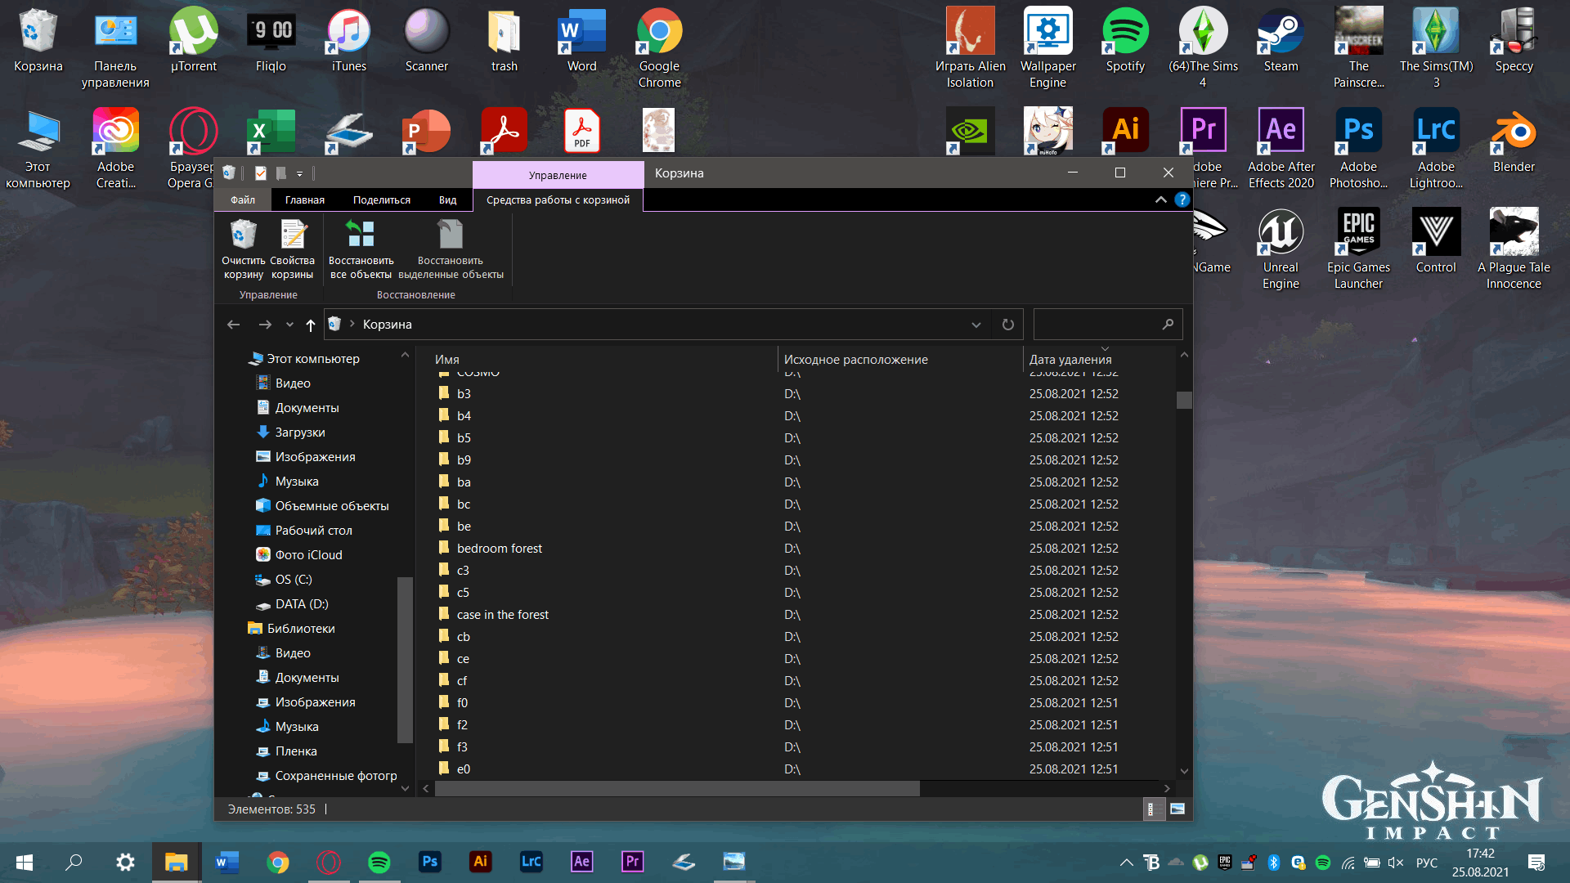The height and width of the screenshot is (883, 1570).
Task: Click the file list vertical scrollbar thumb
Action: tap(1184, 400)
